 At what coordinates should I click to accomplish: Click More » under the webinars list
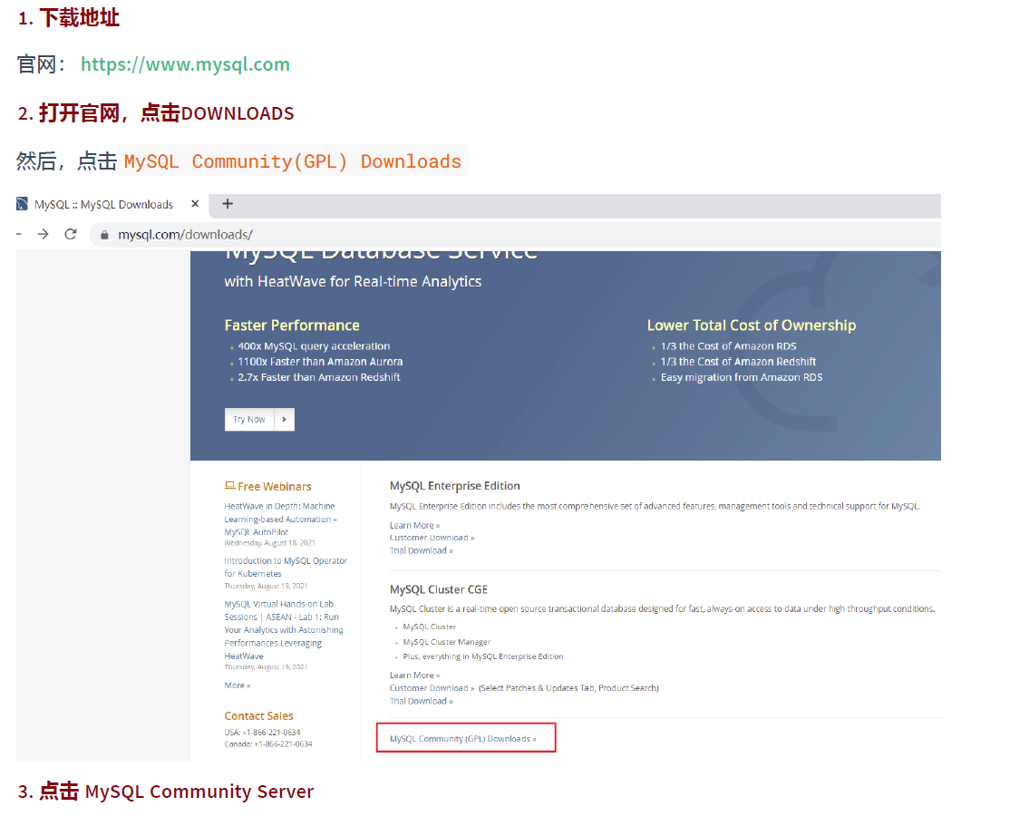(x=238, y=685)
